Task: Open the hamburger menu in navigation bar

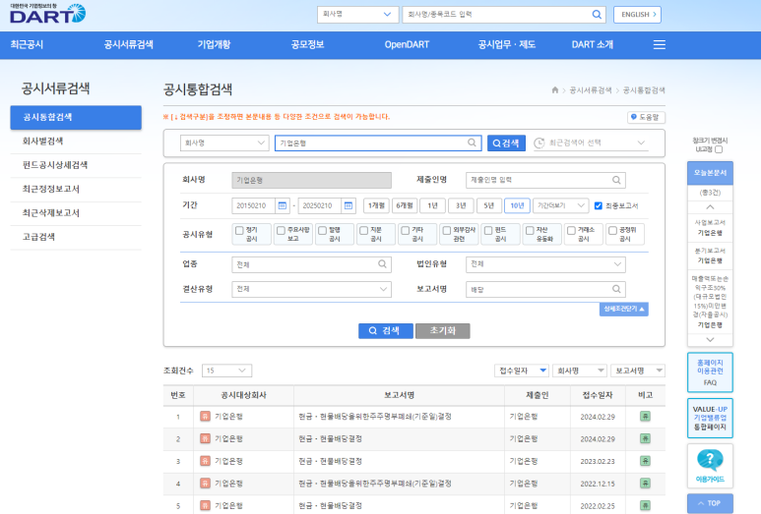Action: [659, 45]
